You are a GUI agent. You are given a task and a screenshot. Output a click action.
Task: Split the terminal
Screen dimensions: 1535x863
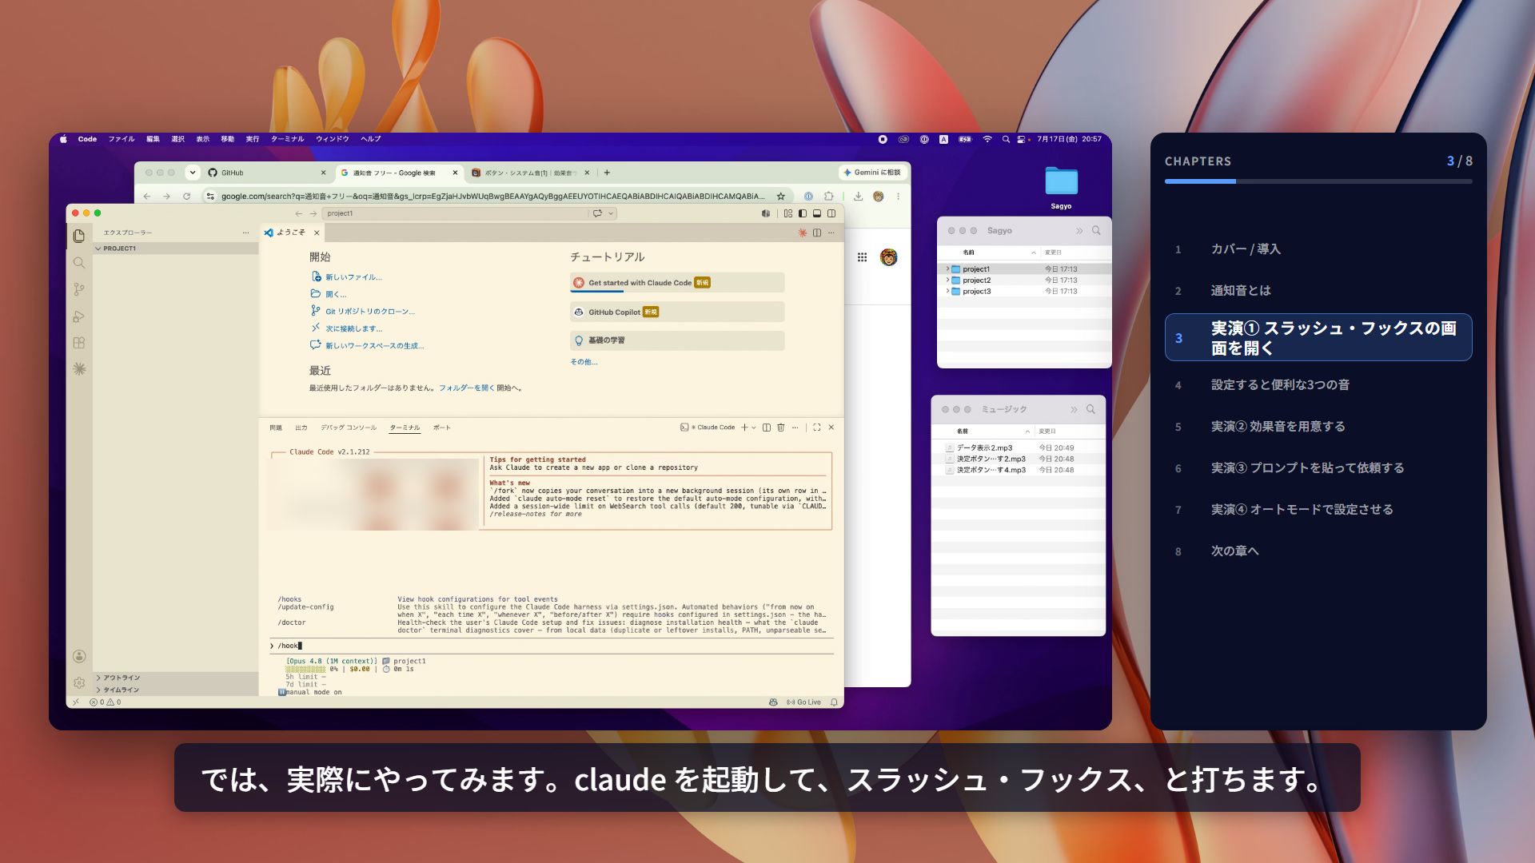766,428
